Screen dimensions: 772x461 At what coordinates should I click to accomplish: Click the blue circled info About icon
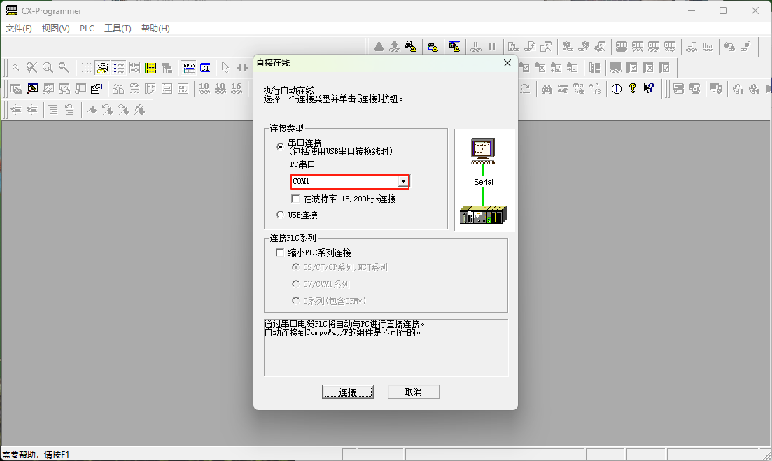coord(617,89)
